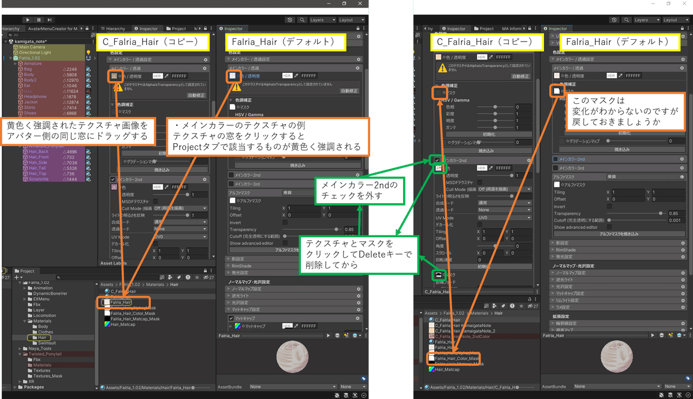Viewport: 693px width, 399px height.
Task: Click the main color texture slot in the left screenshot's copy material
Action: [x=114, y=76]
